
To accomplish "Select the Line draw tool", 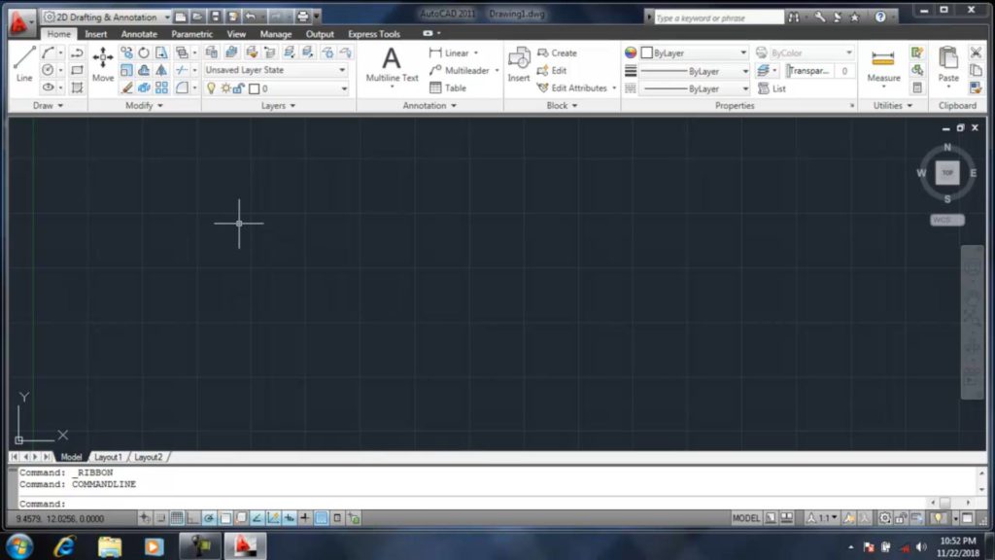I will click(x=24, y=63).
